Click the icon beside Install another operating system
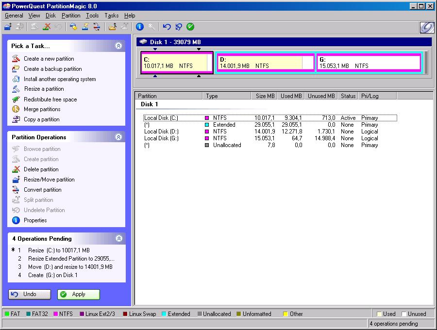437x330 pixels. pos(16,79)
